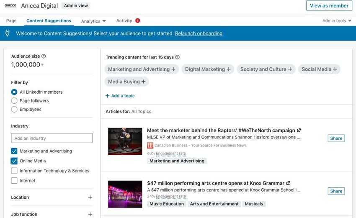Viewport: 356px width, 218px height.
Task: Open the Trending content help icon
Action: [178, 57]
